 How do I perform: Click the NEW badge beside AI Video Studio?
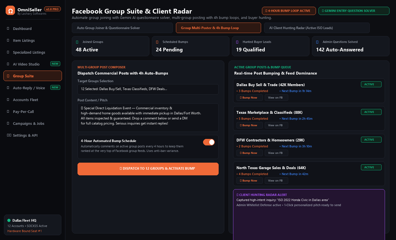coord(55,64)
